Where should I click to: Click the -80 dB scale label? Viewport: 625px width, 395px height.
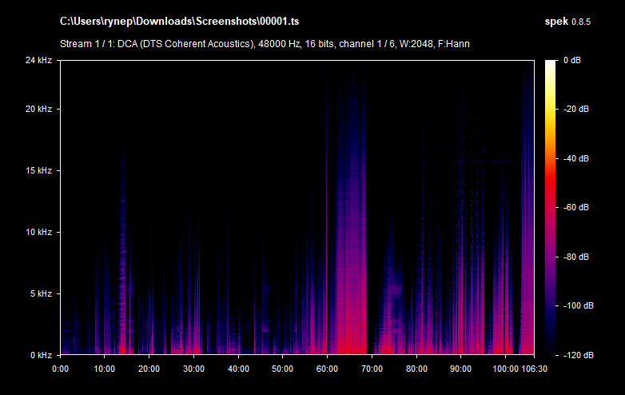(x=575, y=257)
